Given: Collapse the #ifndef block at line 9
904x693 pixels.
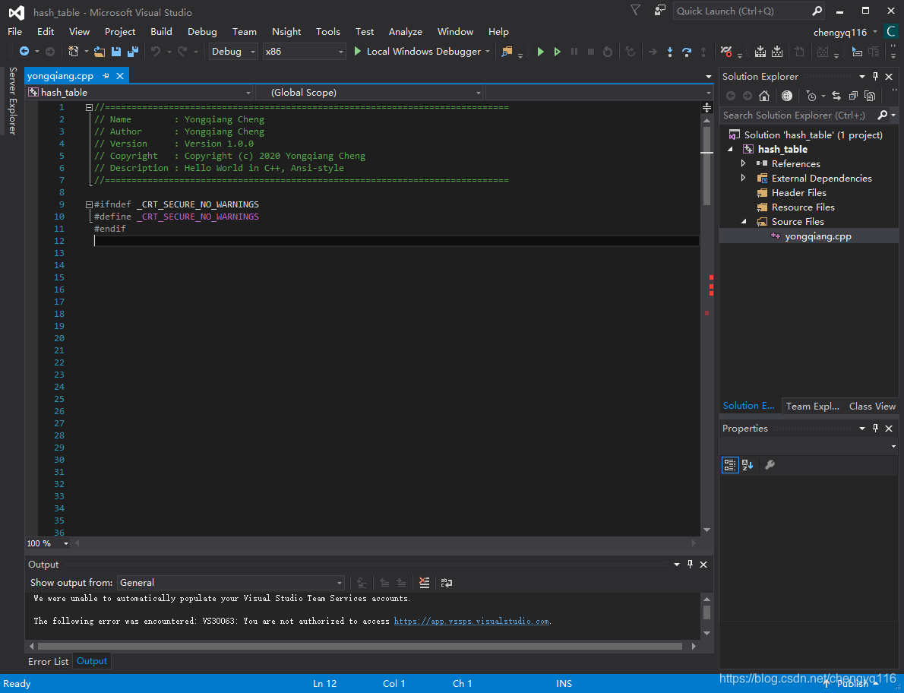Looking at the screenshot, I should tap(89, 204).
